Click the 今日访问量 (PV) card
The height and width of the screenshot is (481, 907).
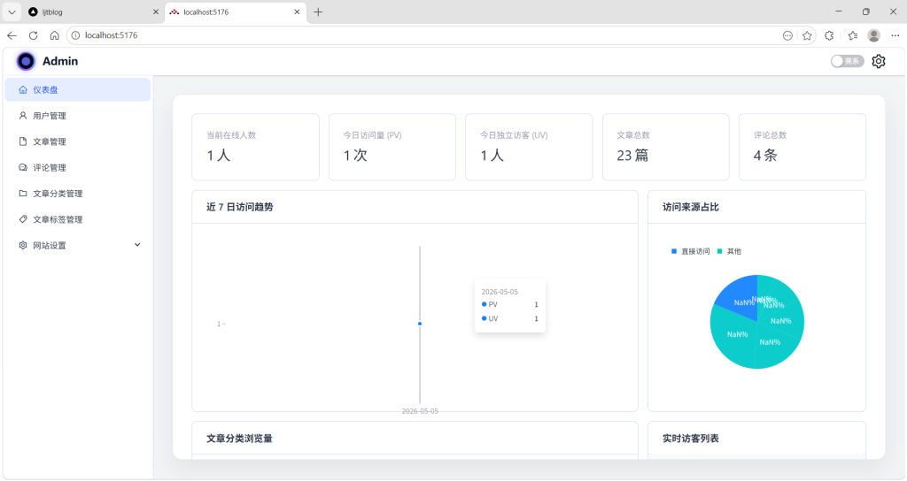click(x=392, y=147)
